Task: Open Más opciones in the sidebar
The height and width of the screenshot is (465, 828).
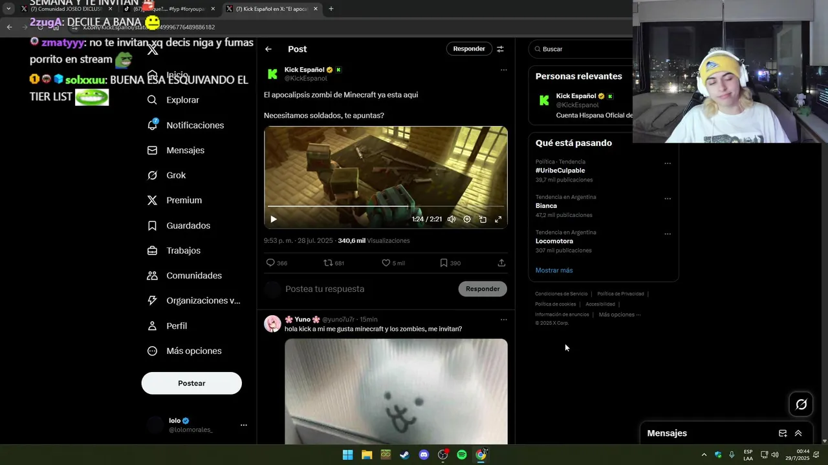Action: (184, 351)
